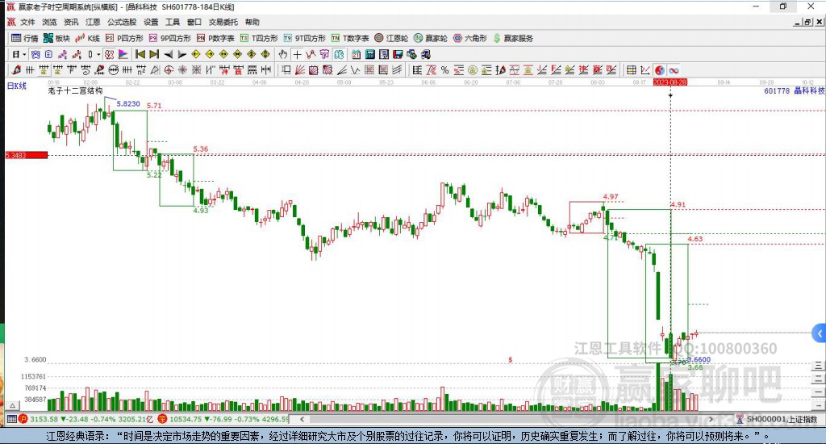826x444 pixels.
Task: Toggle the blue puzzle icon after 日
Action: tap(35, 54)
